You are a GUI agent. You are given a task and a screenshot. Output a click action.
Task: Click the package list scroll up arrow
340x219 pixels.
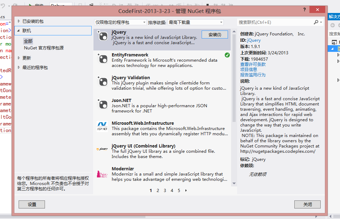(x=234, y=32)
